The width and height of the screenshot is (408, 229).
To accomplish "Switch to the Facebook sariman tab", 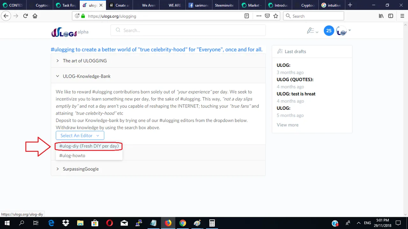I will 199,5.
